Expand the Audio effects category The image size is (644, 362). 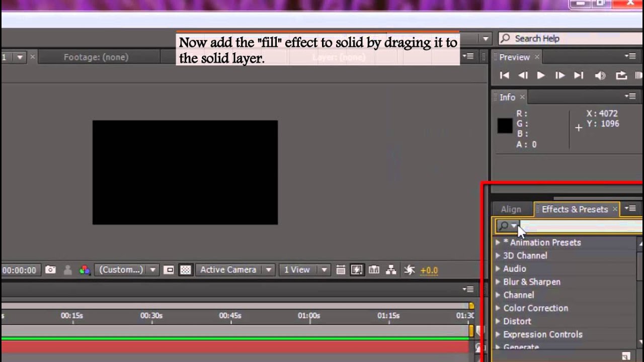click(498, 268)
